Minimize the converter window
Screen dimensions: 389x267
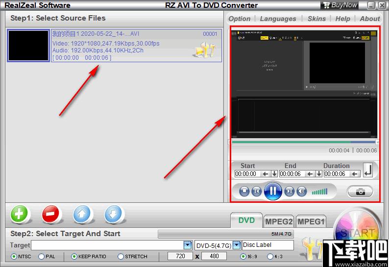(x=371, y=5)
